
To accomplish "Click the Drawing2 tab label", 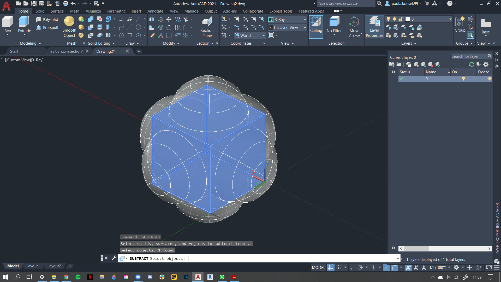I will coord(104,51).
